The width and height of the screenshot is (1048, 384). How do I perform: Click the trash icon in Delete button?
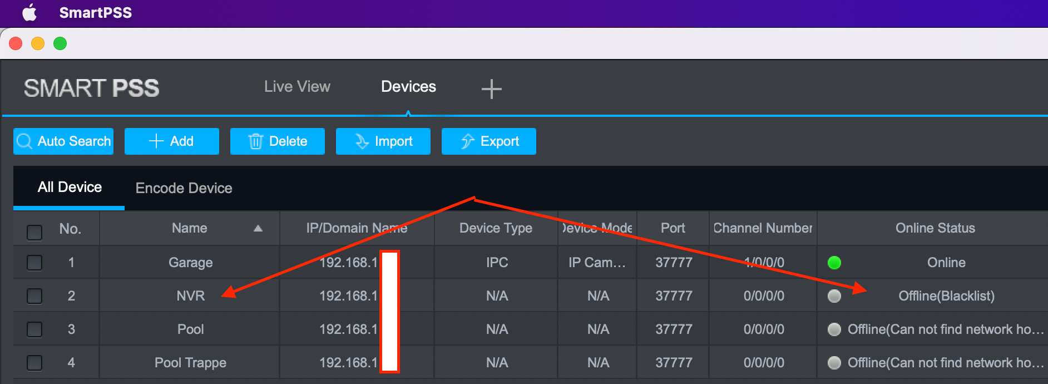tap(255, 141)
